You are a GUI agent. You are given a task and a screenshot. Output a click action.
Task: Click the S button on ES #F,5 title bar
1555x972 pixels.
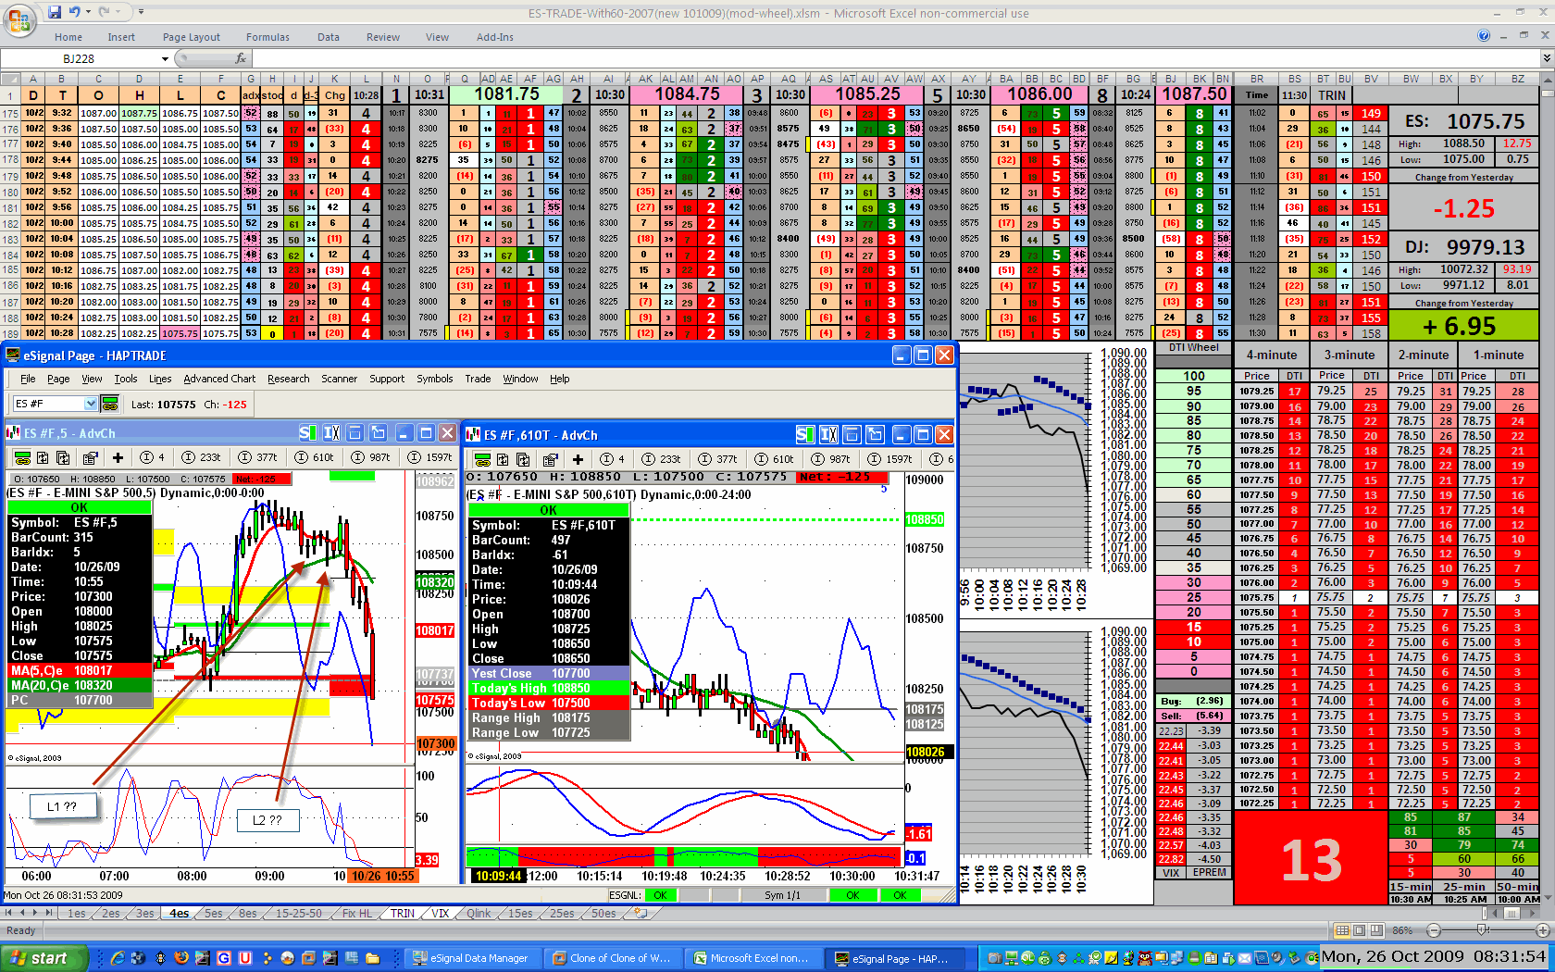306,433
